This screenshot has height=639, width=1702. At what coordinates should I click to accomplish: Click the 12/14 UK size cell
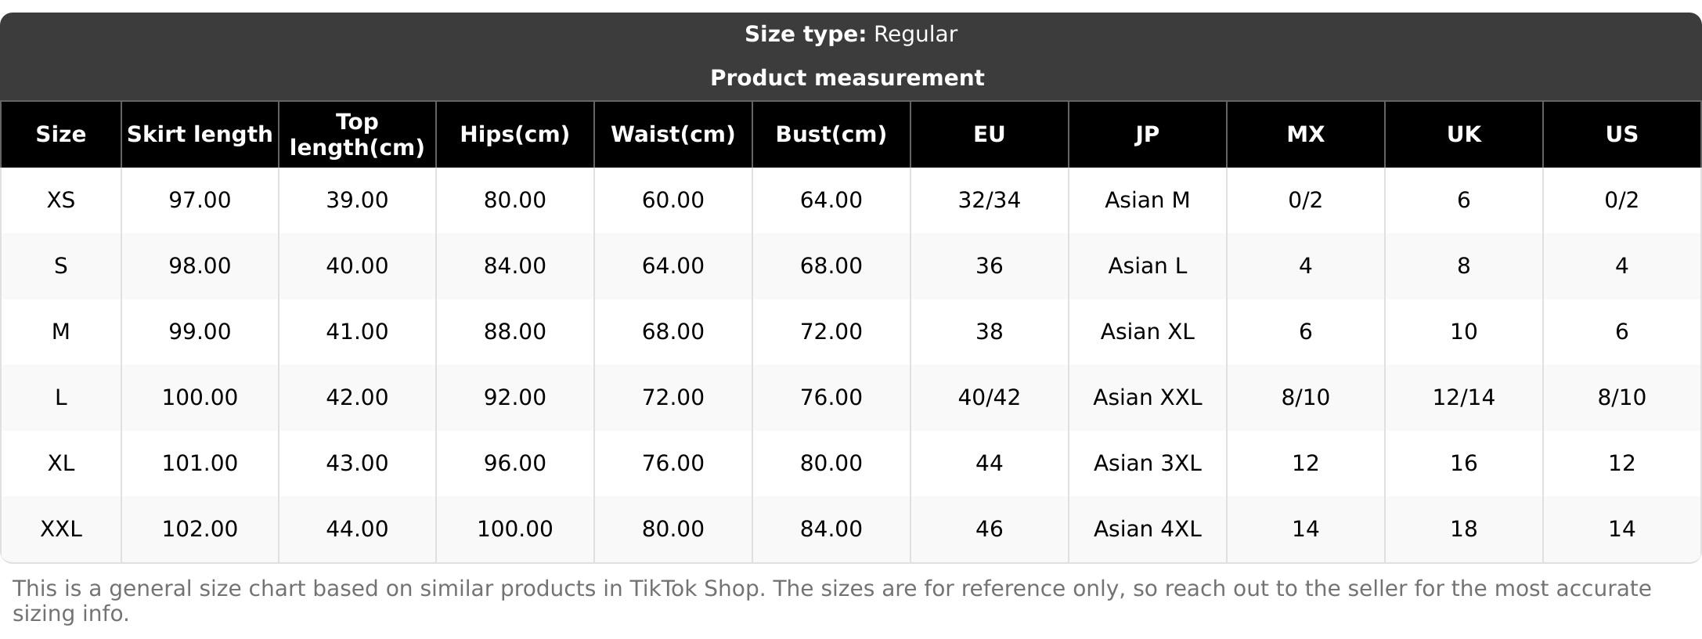point(1463,398)
